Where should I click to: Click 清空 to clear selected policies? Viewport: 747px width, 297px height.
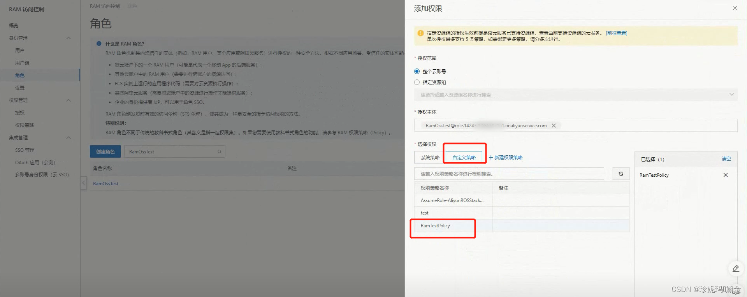pos(726,159)
